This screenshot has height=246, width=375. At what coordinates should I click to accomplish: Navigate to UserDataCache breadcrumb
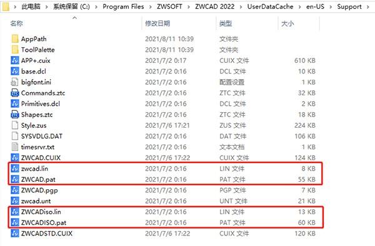click(270, 6)
